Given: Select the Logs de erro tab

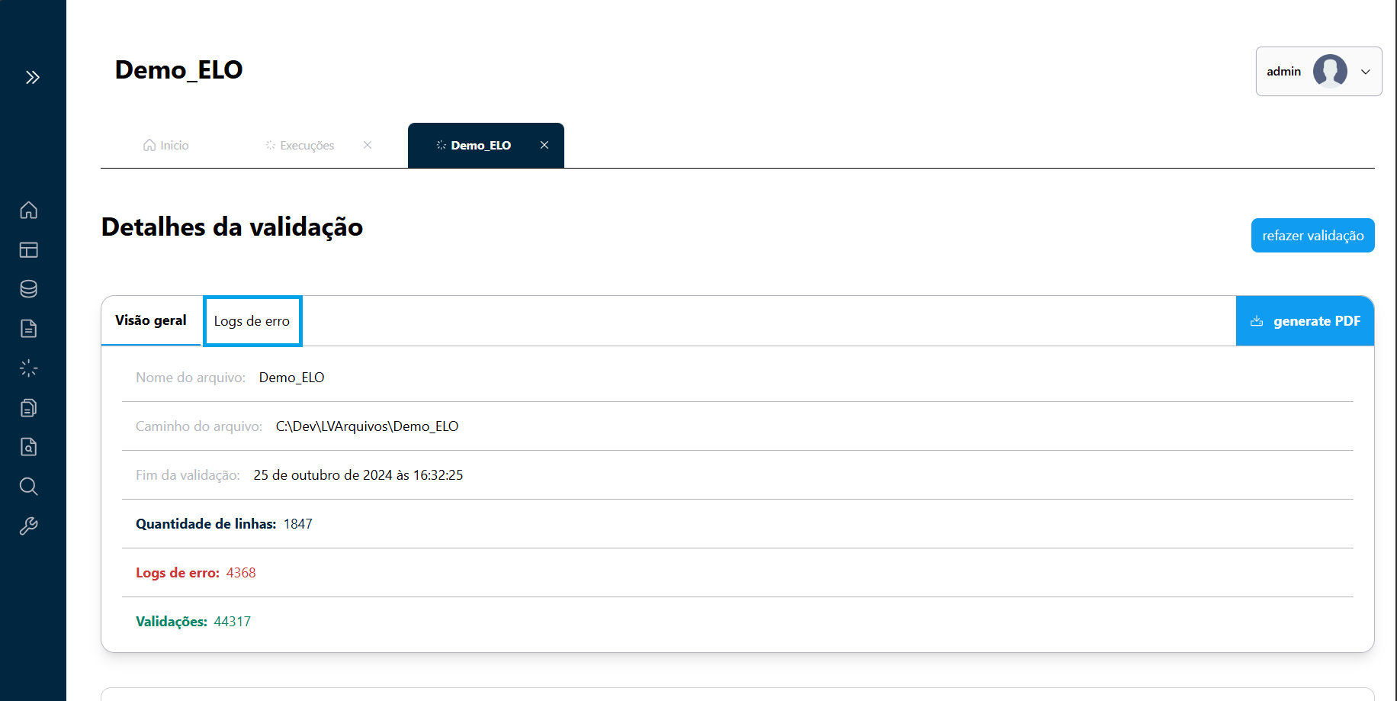Looking at the screenshot, I should [252, 321].
